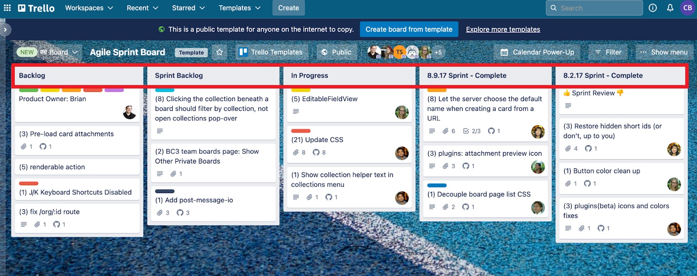Follow the Explore more templates link

[503, 29]
